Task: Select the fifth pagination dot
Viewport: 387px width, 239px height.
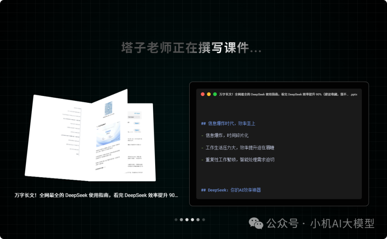Action: click(198, 220)
